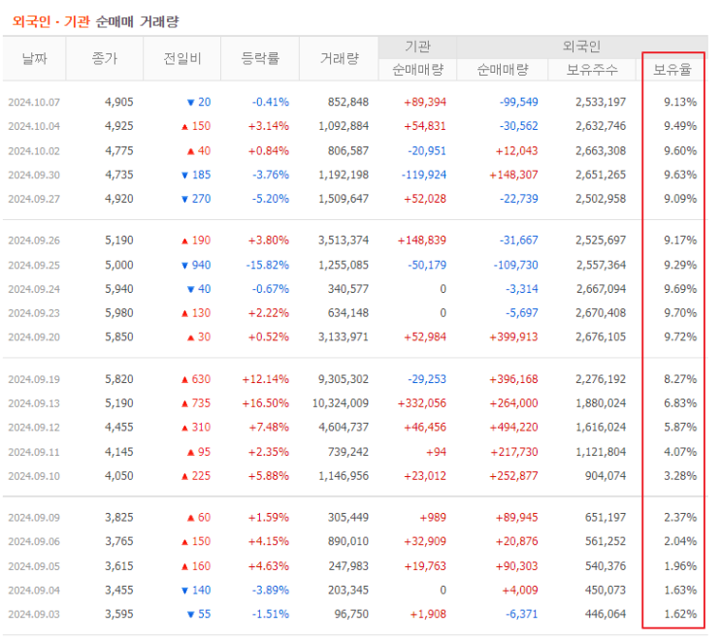Click foreign net trade -109,730
This screenshot has width=721, height=640.
[x=516, y=265]
